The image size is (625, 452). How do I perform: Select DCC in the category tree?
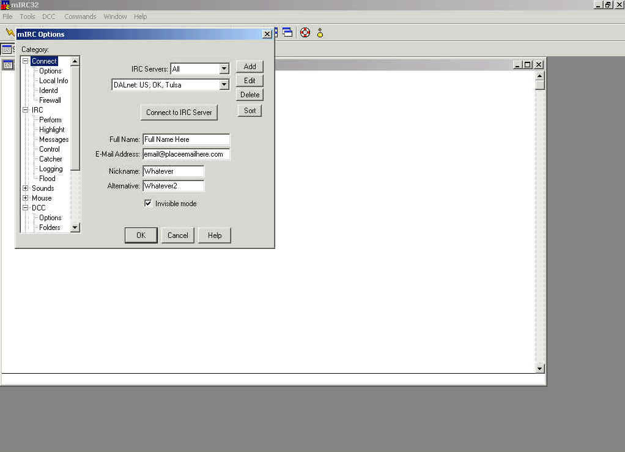39,208
